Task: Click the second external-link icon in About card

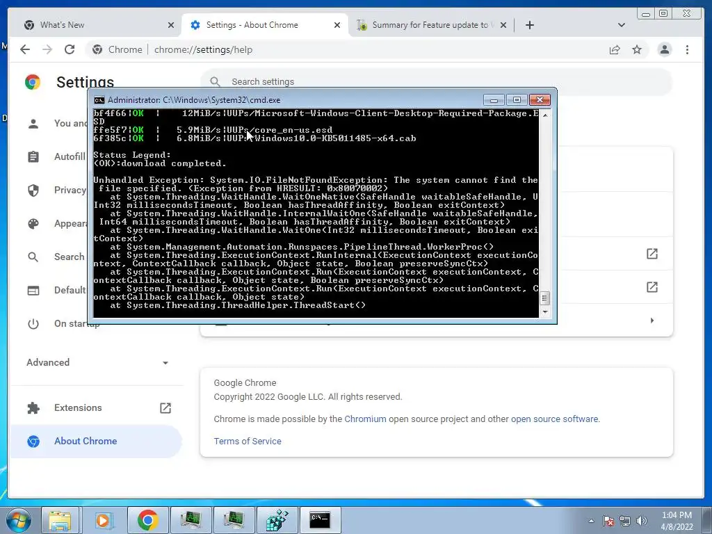Action: pos(652,287)
